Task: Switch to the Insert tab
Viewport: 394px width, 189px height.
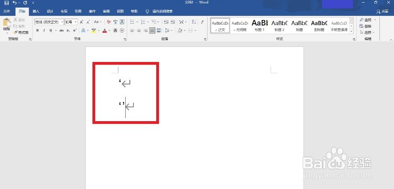Action: pos(36,11)
